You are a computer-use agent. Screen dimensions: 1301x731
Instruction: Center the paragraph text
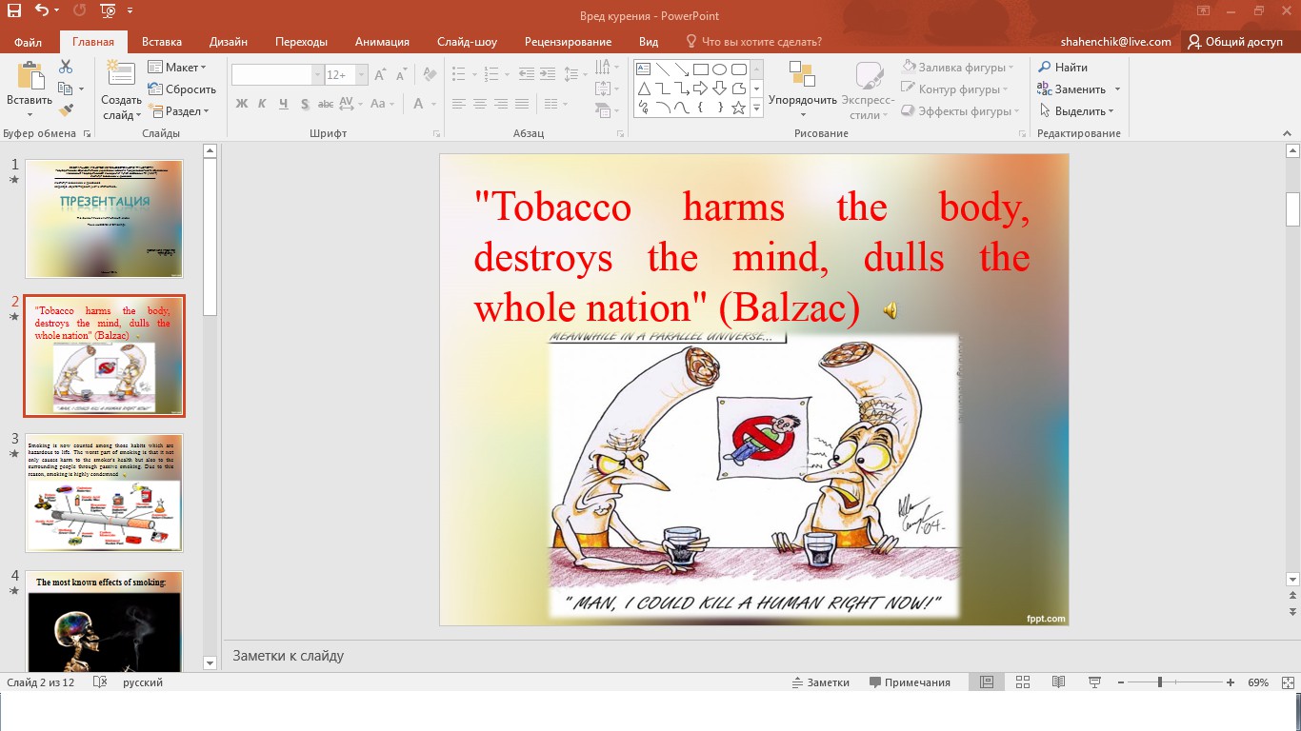click(x=480, y=104)
